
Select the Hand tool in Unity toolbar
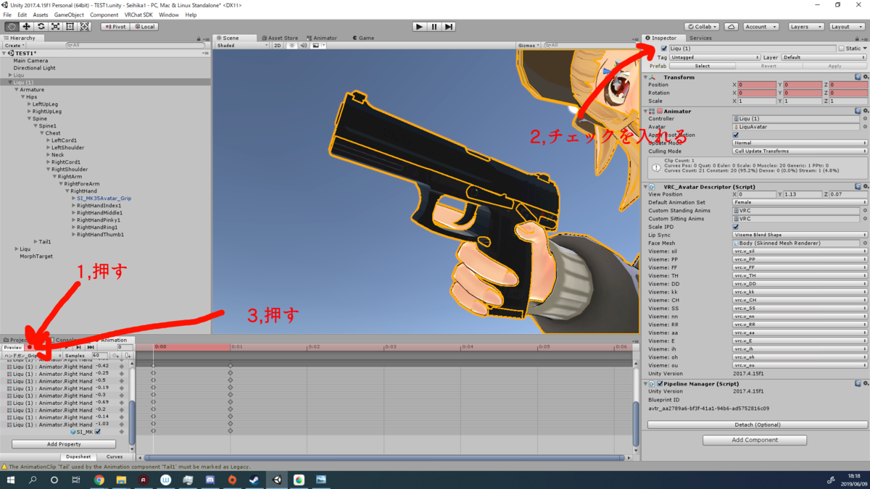click(x=12, y=27)
